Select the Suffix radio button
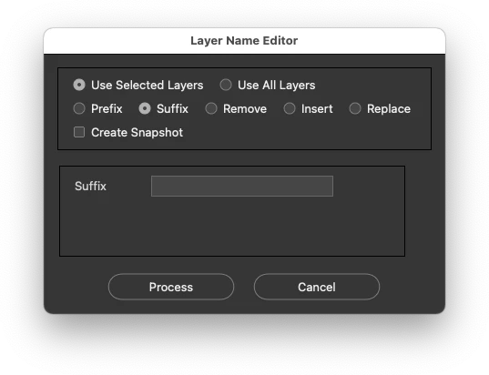 [x=145, y=108]
